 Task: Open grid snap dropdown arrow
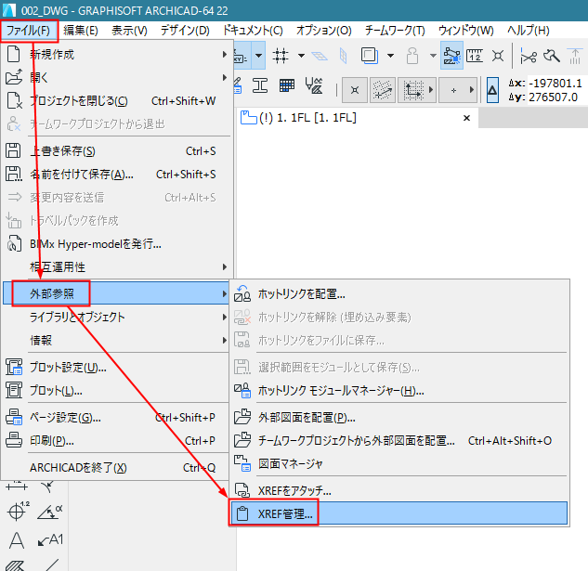[301, 56]
